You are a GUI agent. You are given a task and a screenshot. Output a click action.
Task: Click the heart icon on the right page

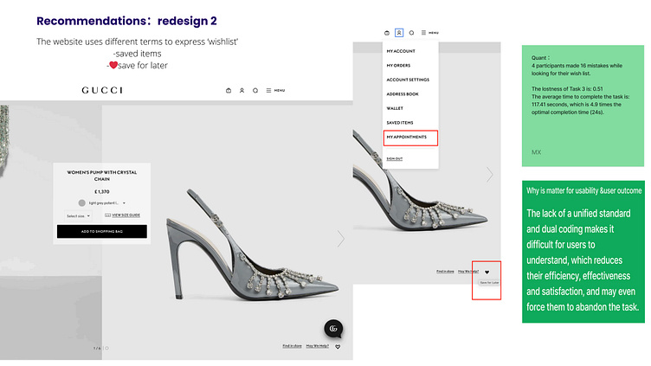[x=487, y=273]
